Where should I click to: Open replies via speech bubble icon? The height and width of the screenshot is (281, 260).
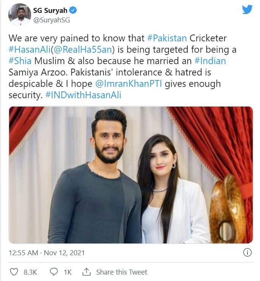(54, 272)
